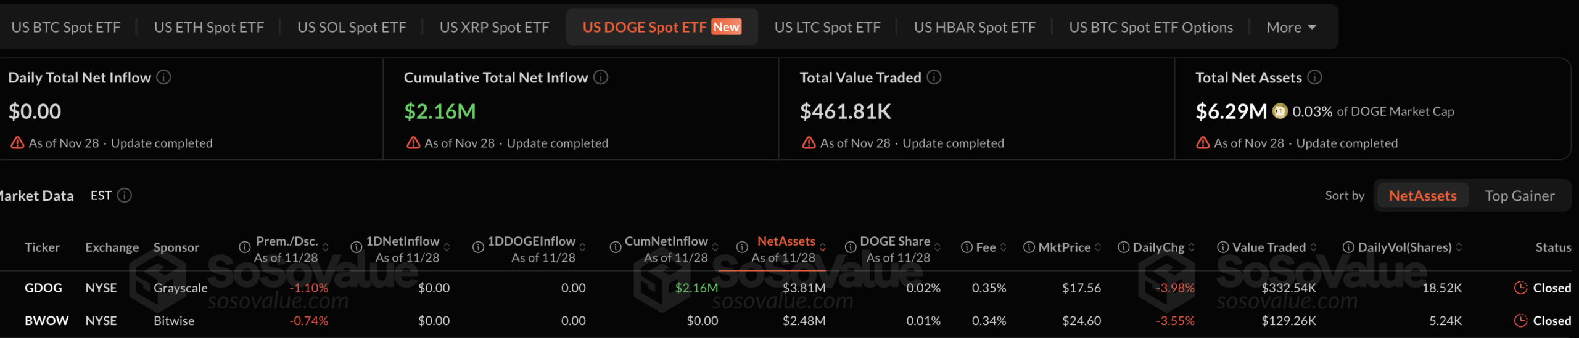This screenshot has height=338, width=1579.
Task: Click info icon beside Total Value Traded
Action: (934, 77)
